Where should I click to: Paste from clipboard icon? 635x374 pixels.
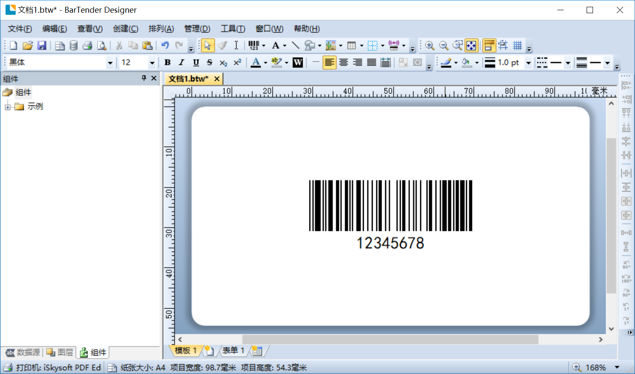click(x=147, y=45)
